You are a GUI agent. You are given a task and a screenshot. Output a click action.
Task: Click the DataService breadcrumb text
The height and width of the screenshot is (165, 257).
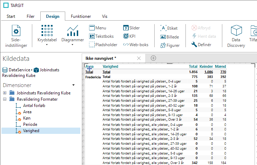point(20,70)
